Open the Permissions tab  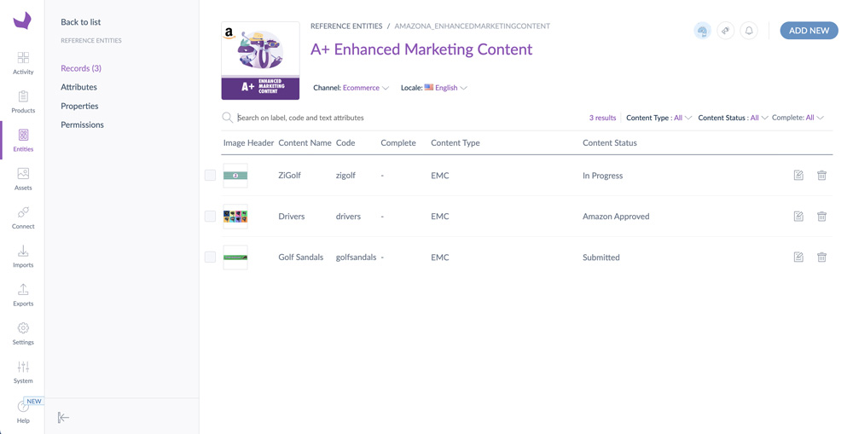(82, 124)
